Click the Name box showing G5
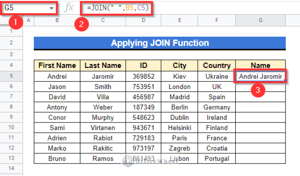Viewport: 300px width, 176px height. [29, 8]
